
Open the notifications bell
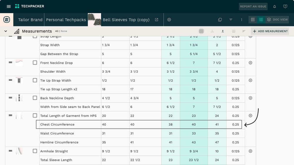275,6
